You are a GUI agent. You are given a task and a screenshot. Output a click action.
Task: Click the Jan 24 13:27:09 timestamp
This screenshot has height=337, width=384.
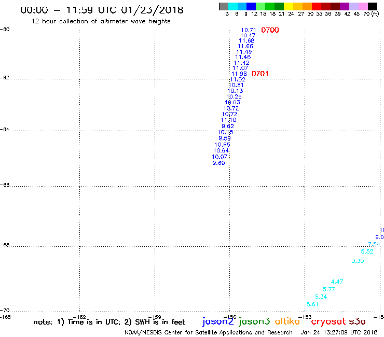click(x=339, y=333)
